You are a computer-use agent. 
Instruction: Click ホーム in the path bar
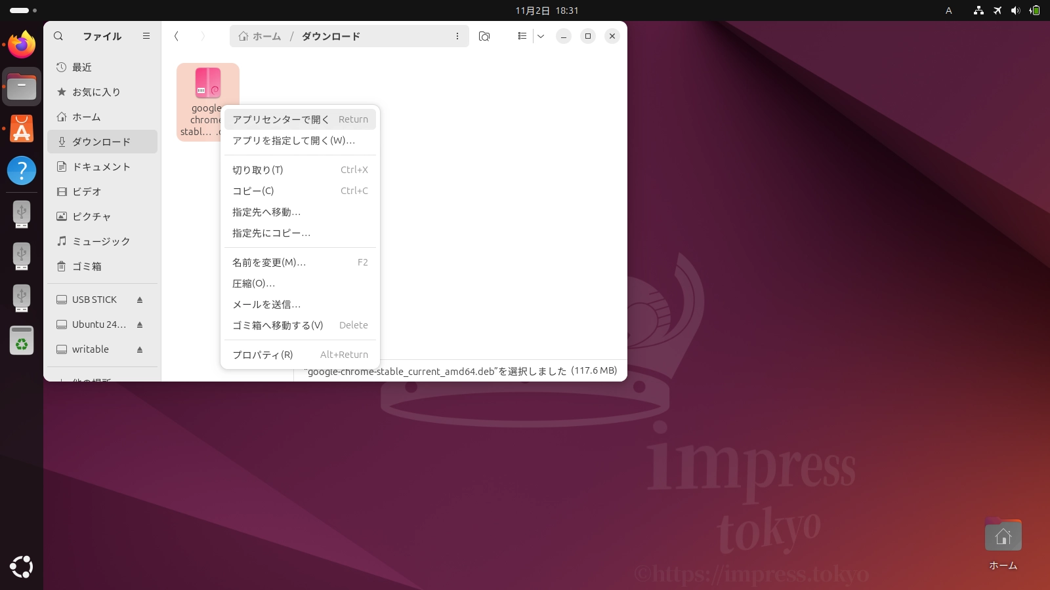point(260,36)
